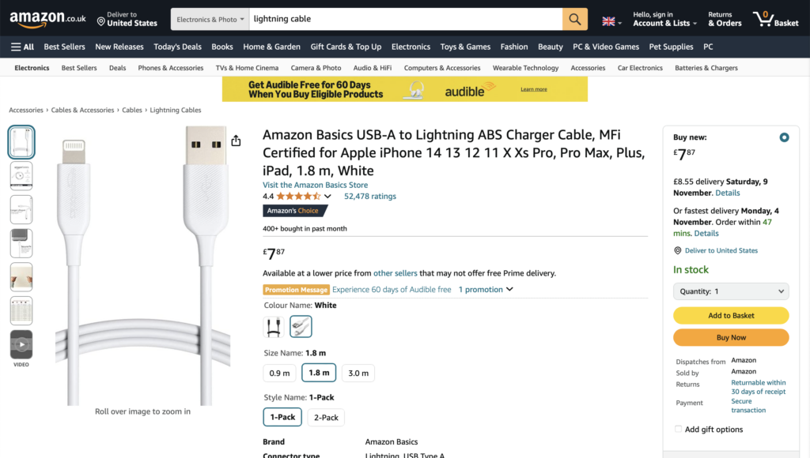810x458 pixels.
Task: Visit the Amazon Basics Store link
Action: coord(315,185)
